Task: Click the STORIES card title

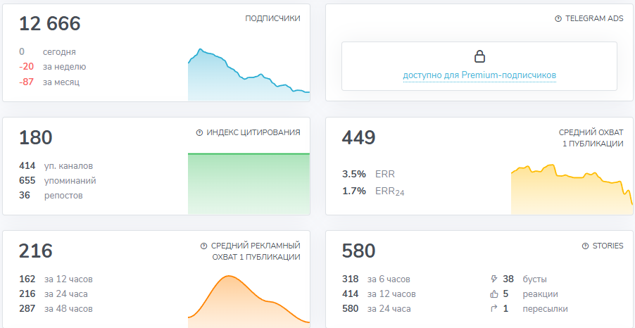Action: click(608, 246)
